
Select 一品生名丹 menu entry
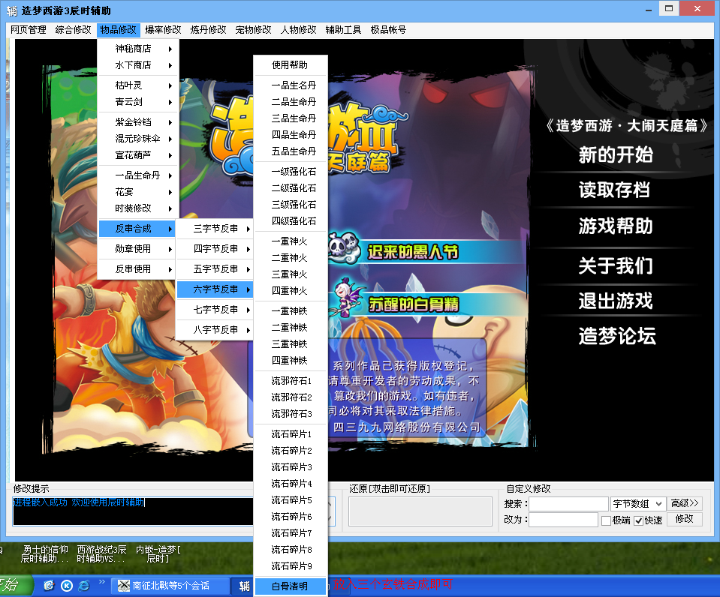click(x=291, y=85)
